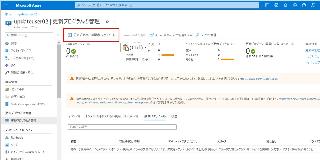Screen dimensions: 320x160
Task: Sort by the 次回の実行時刻 column header
Action: click(129, 141)
